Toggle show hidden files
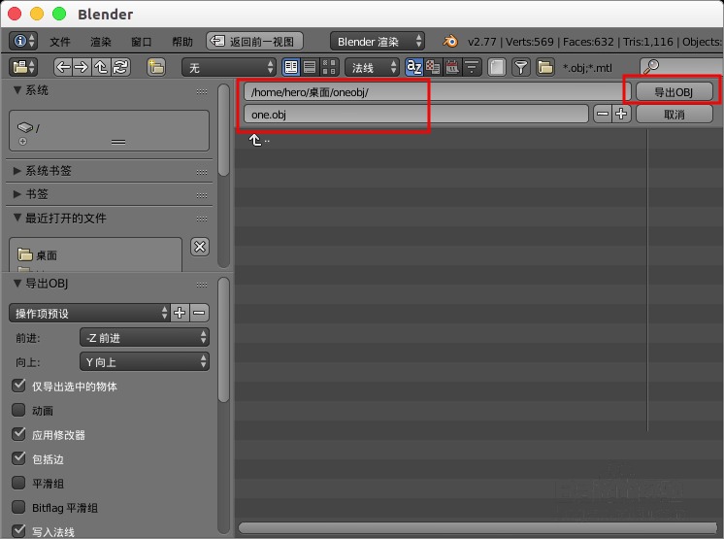The height and width of the screenshot is (539, 724). (x=497, y=67)
